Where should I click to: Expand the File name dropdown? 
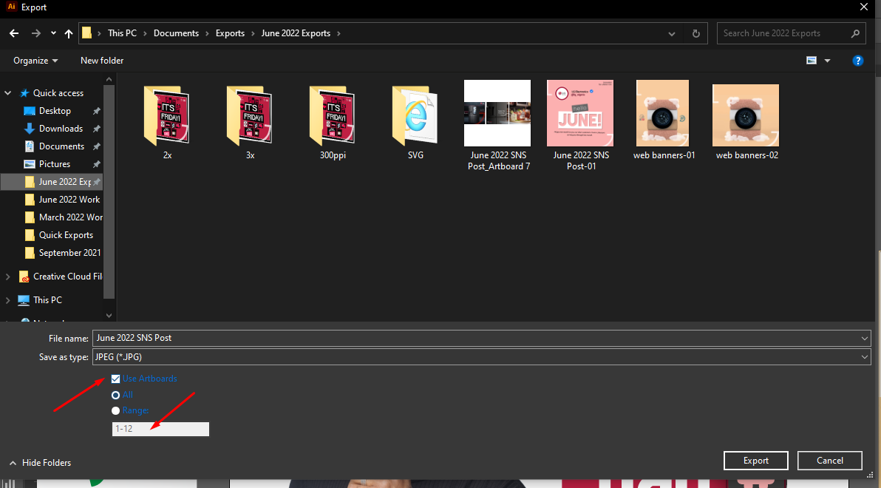863,338
